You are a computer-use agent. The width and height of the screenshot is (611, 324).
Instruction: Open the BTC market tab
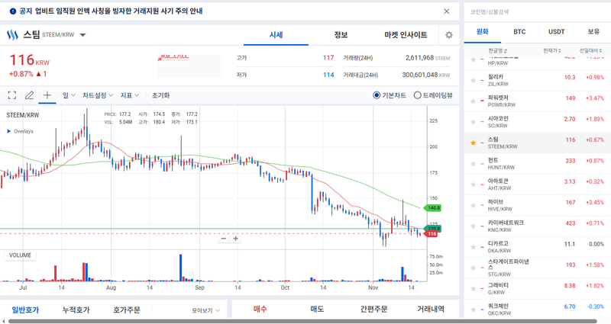pos(519,32)
